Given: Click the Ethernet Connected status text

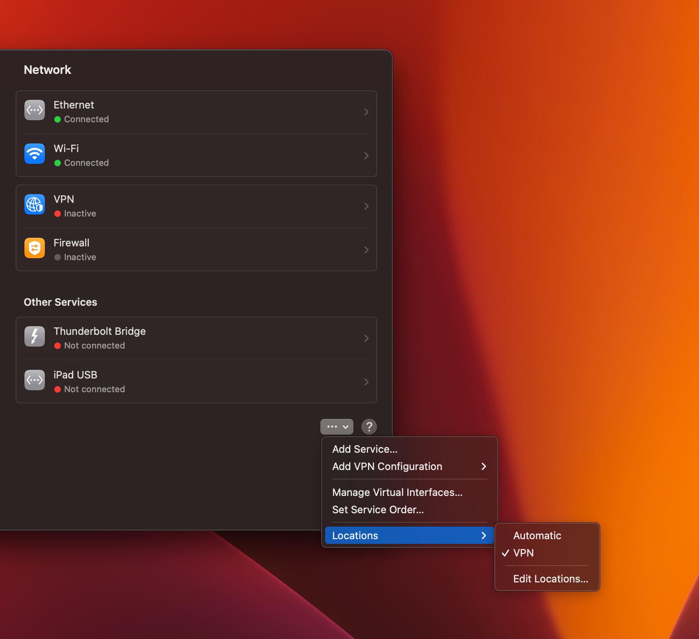Looking at the screenshot, I should [86, 119].
